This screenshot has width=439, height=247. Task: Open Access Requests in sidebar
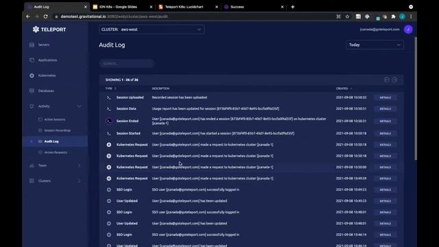(x=56, y=152)
